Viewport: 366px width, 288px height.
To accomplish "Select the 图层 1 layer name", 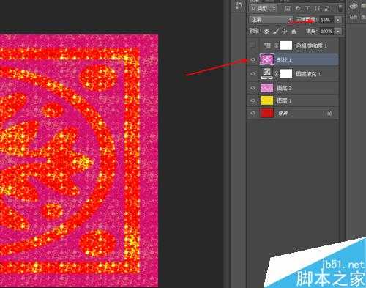I will point(284,100).
